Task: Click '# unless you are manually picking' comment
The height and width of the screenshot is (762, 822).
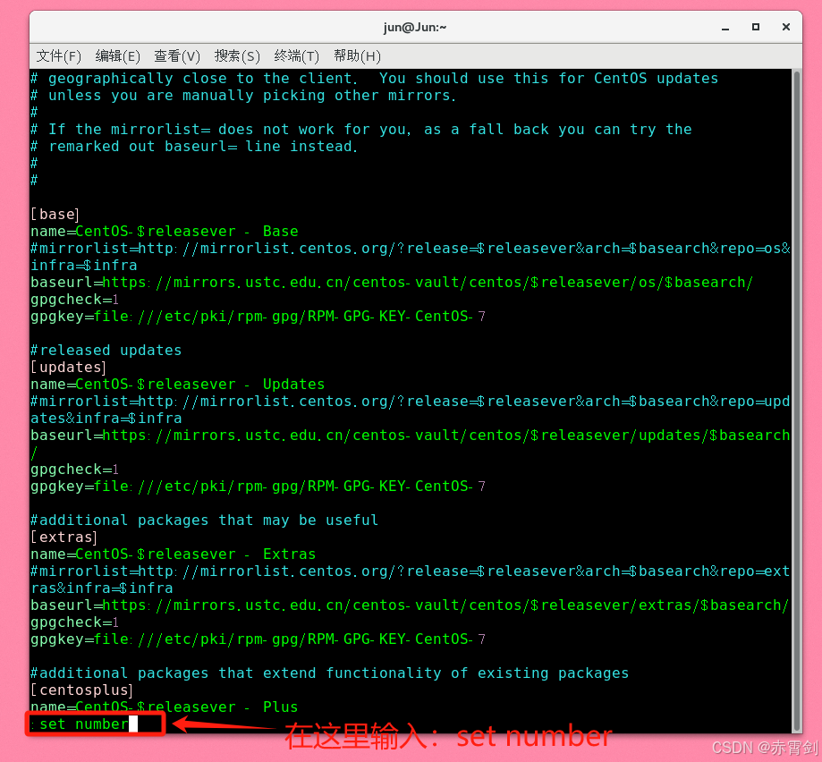Action: coord(244,96)
